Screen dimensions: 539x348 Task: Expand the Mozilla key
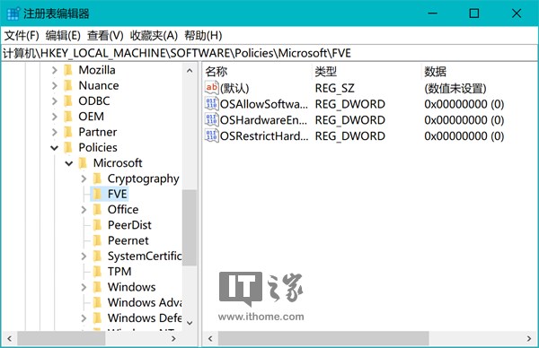54,70
